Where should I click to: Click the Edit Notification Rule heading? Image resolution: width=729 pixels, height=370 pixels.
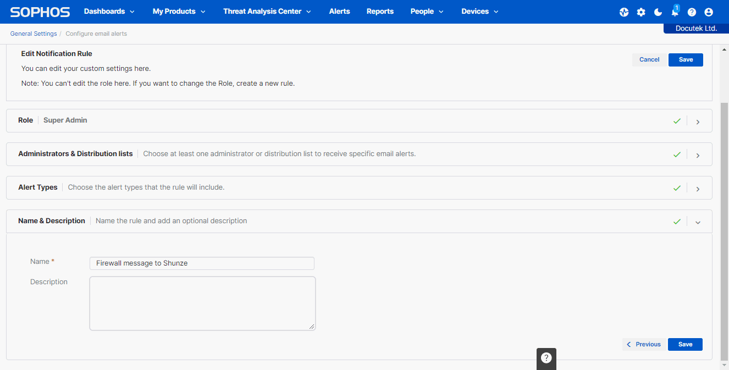click(x=57, y=54)
